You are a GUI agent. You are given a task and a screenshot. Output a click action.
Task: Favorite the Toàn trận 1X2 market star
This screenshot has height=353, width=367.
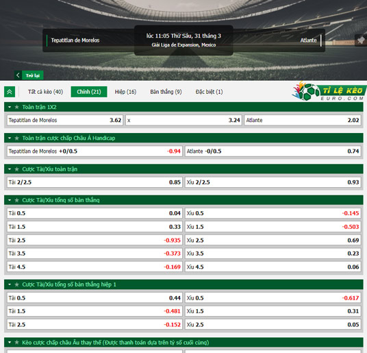[17, 107]
